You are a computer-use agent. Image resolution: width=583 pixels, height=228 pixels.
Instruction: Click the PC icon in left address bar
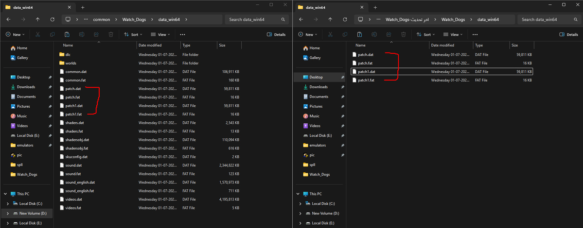(68, 20)
